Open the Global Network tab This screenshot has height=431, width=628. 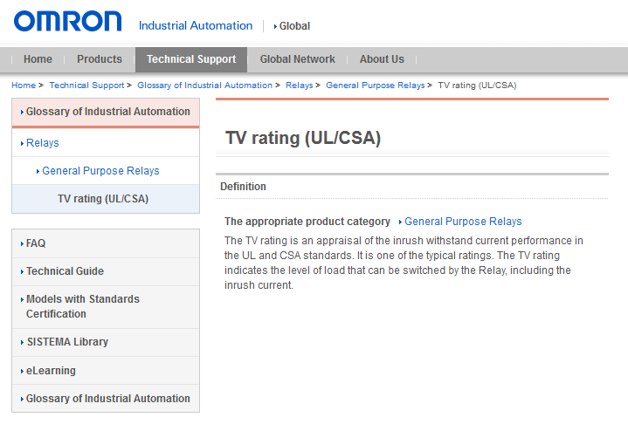pos(297,59)
